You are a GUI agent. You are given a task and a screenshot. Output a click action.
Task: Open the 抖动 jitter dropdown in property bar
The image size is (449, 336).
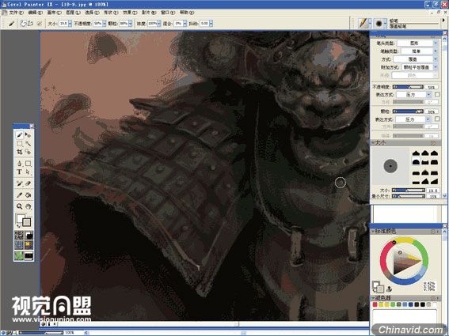coord(211,24)
